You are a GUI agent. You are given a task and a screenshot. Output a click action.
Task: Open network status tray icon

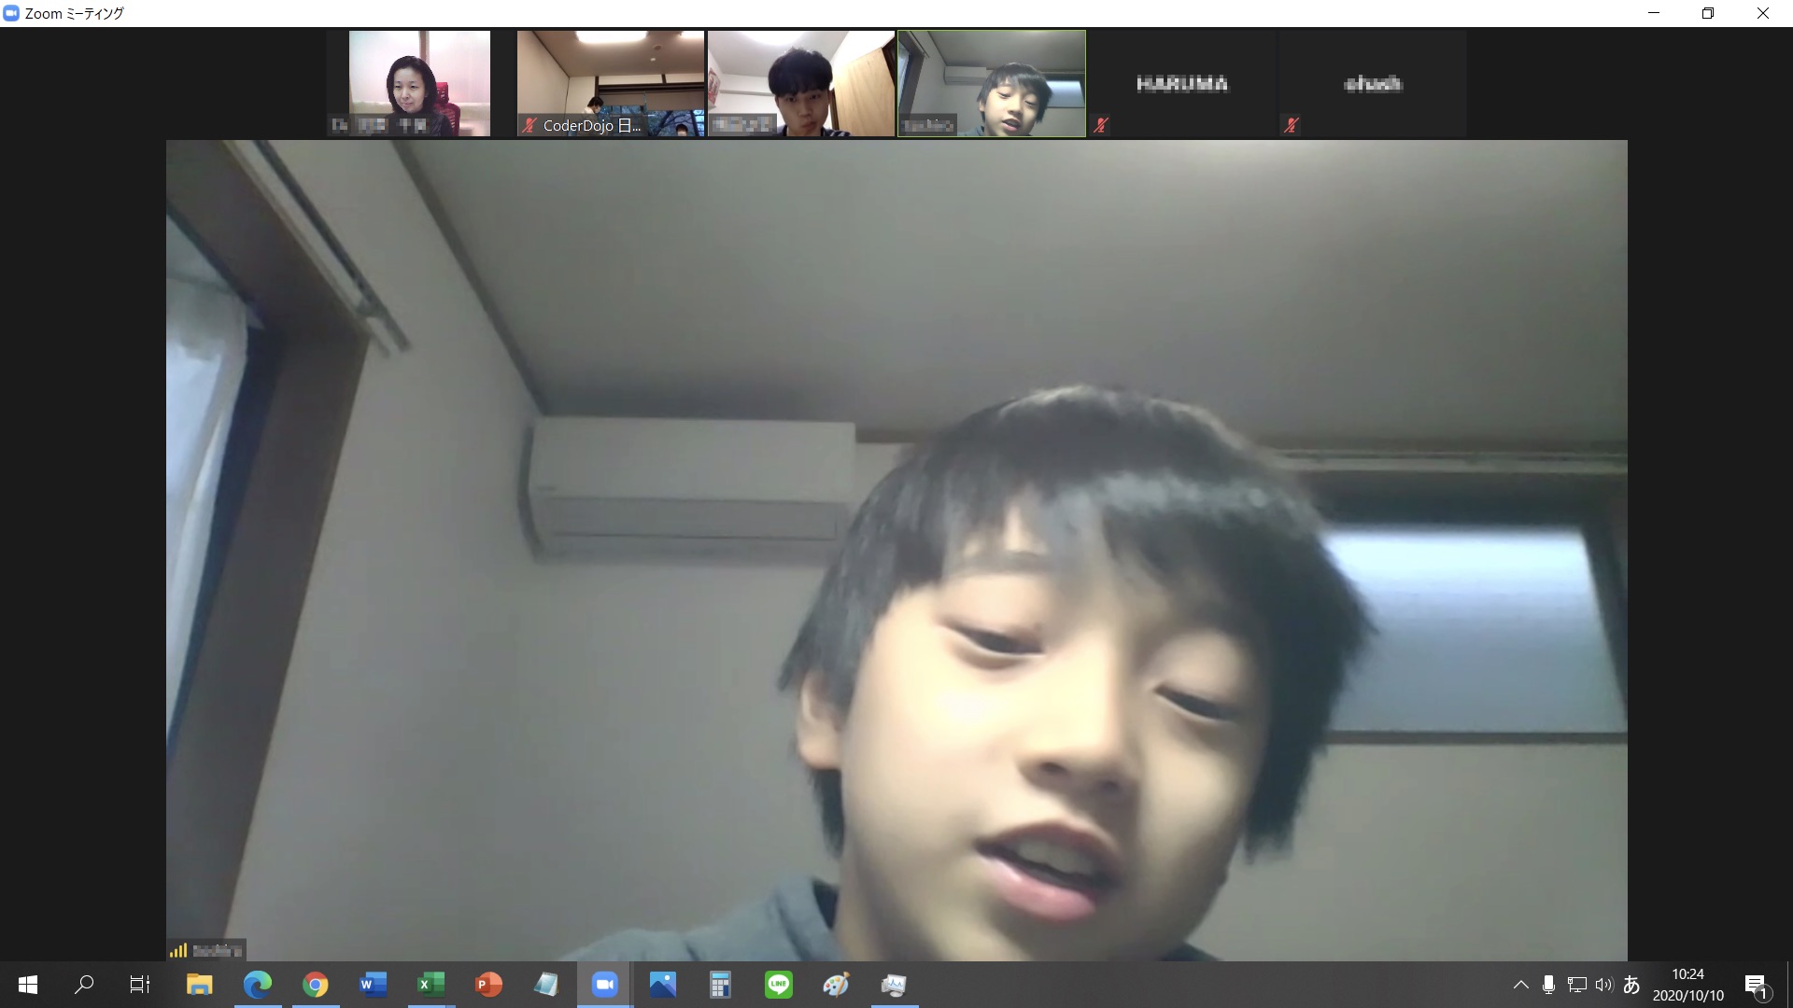[x=1576, y=985]
